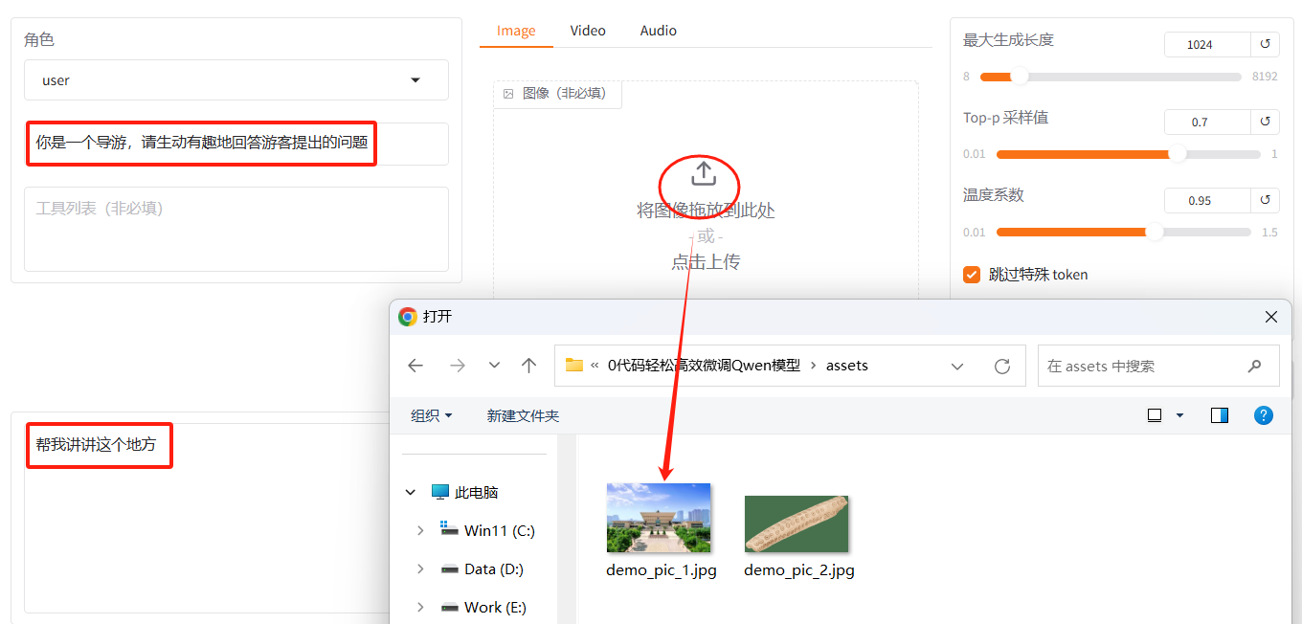Click the 最大生成长度 number field
Screen dimensions: 1302x624
(x=1207, y=45)
